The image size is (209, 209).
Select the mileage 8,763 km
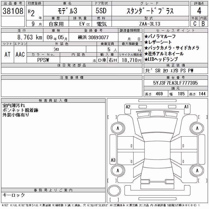coord(30,37)
